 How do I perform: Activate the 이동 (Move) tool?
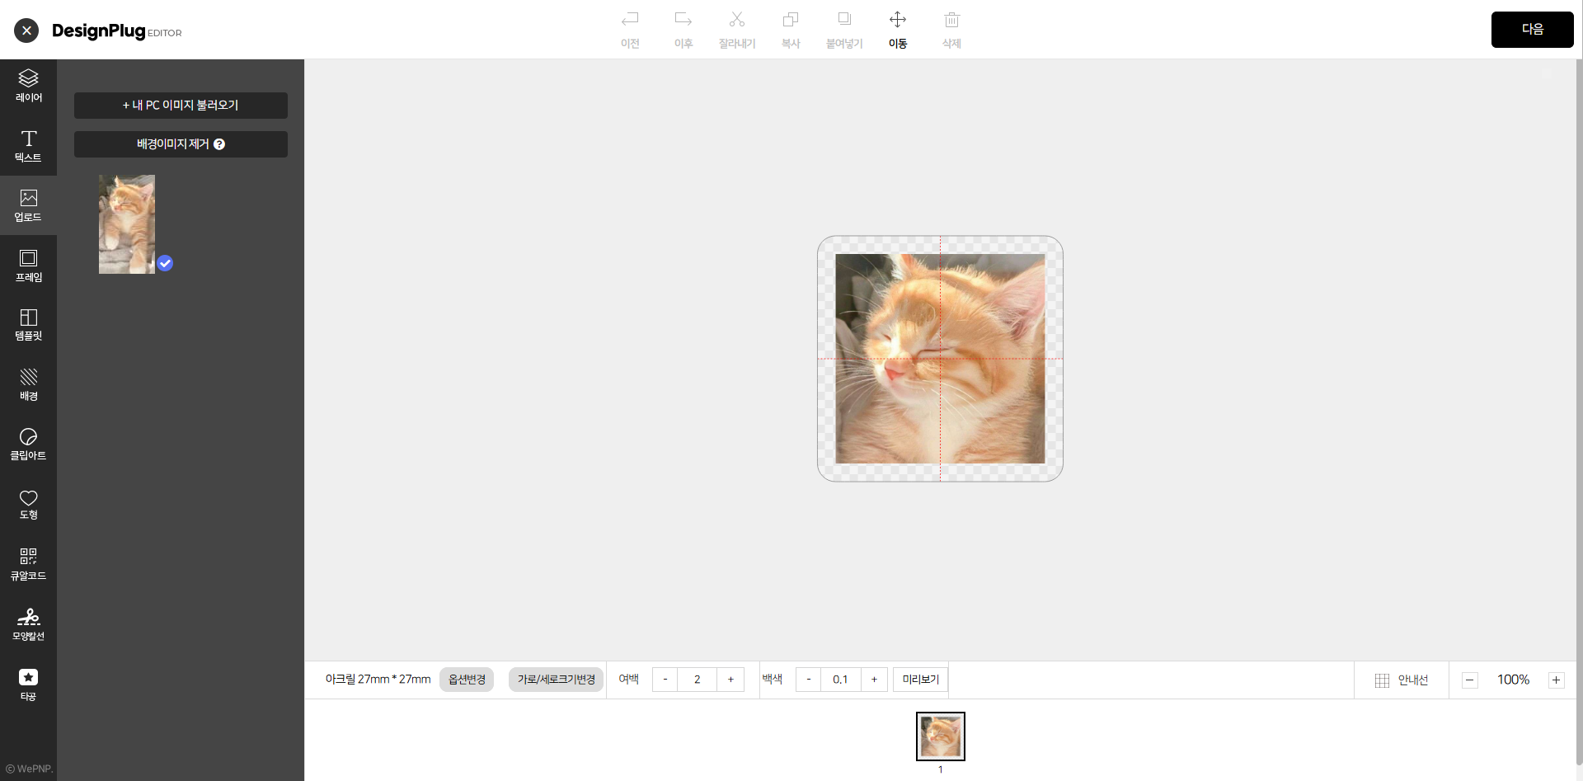click(898, 29)
